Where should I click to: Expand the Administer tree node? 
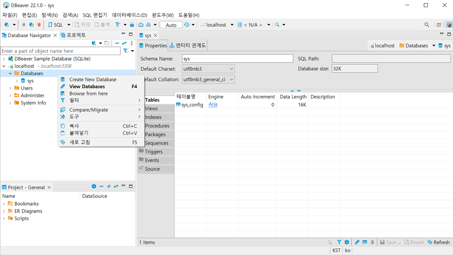(x=10, y=96)
